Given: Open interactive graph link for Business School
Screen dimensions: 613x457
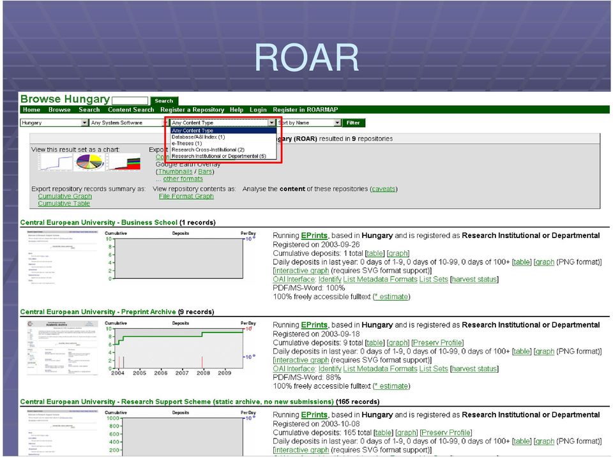Looking at the screenshot, I should [x=301, y=271].
